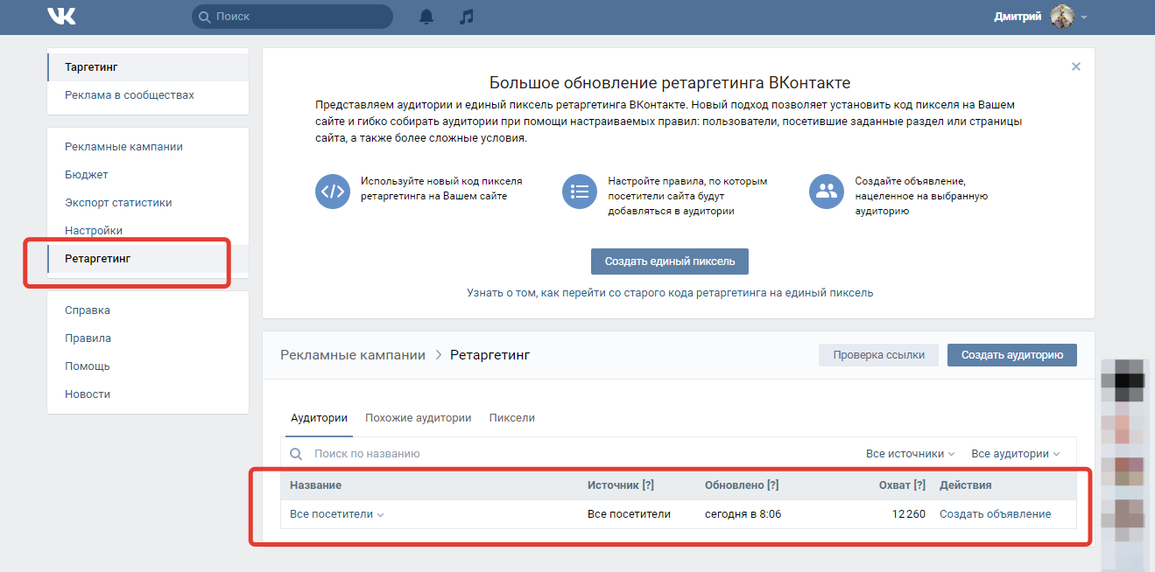Screen dimensions: 1155x572
Task: Open Помощь in the sidebar
Action: tap(148, 366)
